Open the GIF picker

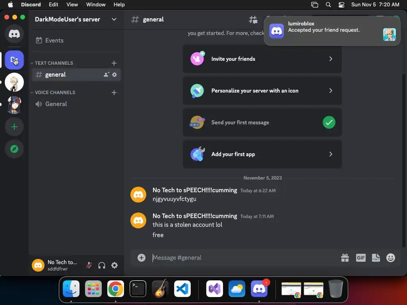click(x=361, y=258)
